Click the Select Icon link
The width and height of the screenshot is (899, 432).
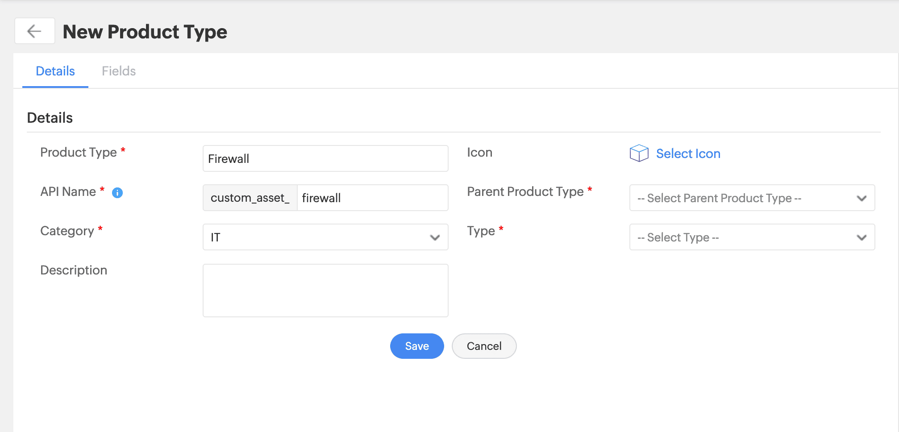[x=688, y=154]
